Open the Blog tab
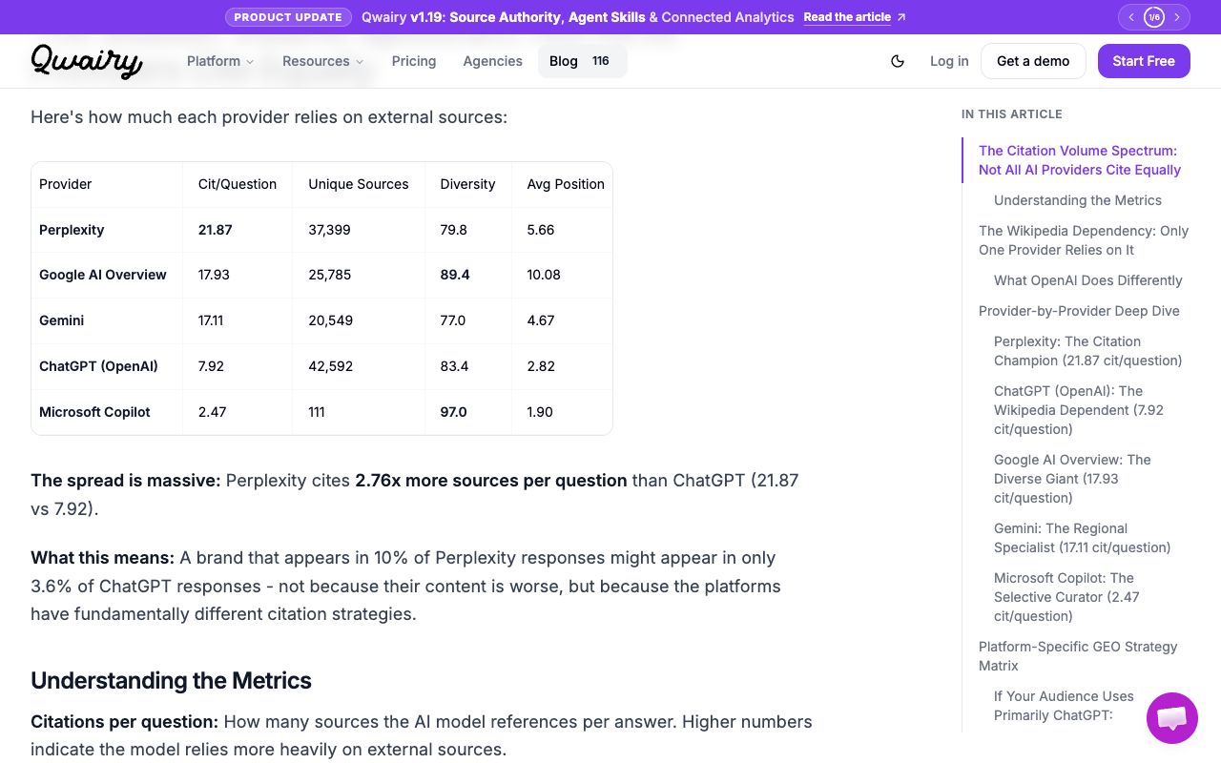This screenshot has height=763, width=1221. 583,61
